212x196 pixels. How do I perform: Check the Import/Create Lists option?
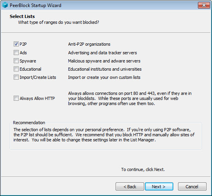tap(16, 77)
